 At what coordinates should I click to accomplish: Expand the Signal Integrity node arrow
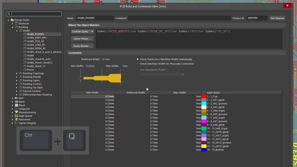click(13, 123)
